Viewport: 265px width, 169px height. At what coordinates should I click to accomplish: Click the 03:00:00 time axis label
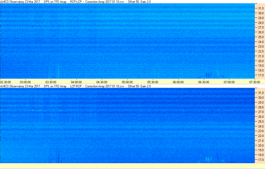[x=25, y=82]
